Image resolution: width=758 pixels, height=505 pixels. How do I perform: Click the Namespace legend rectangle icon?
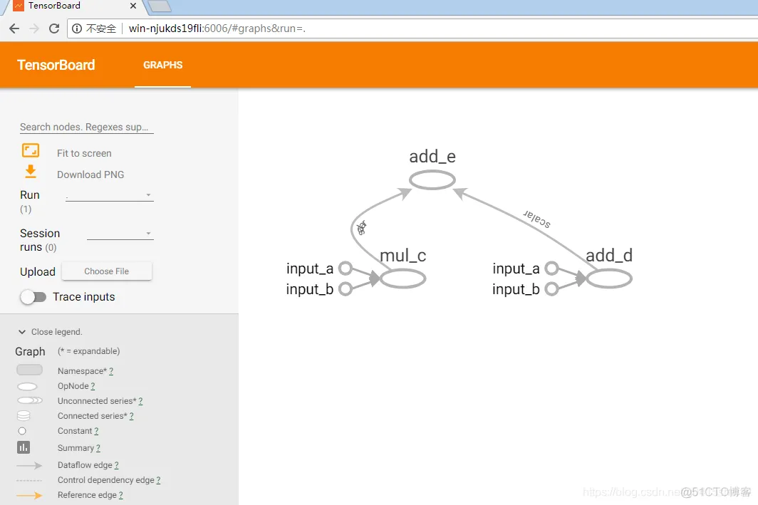coord(29,370)
